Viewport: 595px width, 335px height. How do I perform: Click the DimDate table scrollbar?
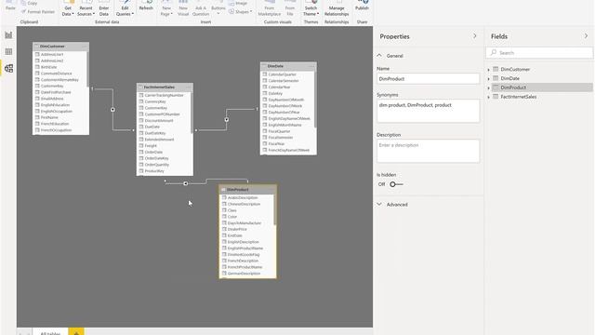click(315, 99)
